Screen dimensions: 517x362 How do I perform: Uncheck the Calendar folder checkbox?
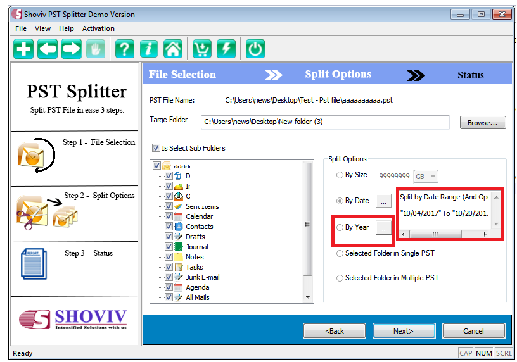pyautogui.click(x=169, y=216)
